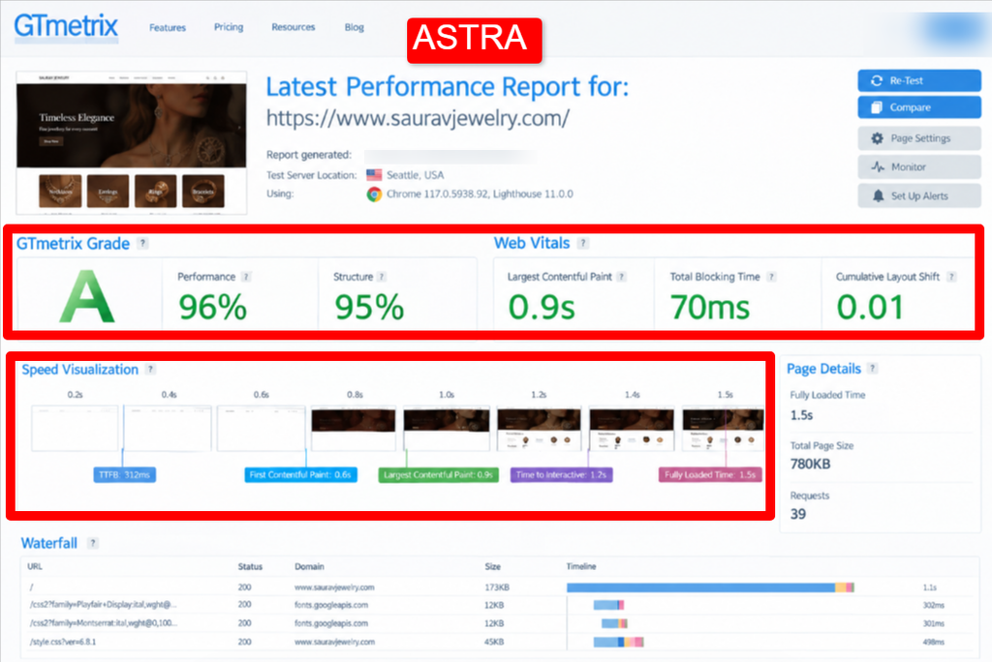
Task: Click help icon beside Performance
Action: pyautogui.click(x=246, y=277)
